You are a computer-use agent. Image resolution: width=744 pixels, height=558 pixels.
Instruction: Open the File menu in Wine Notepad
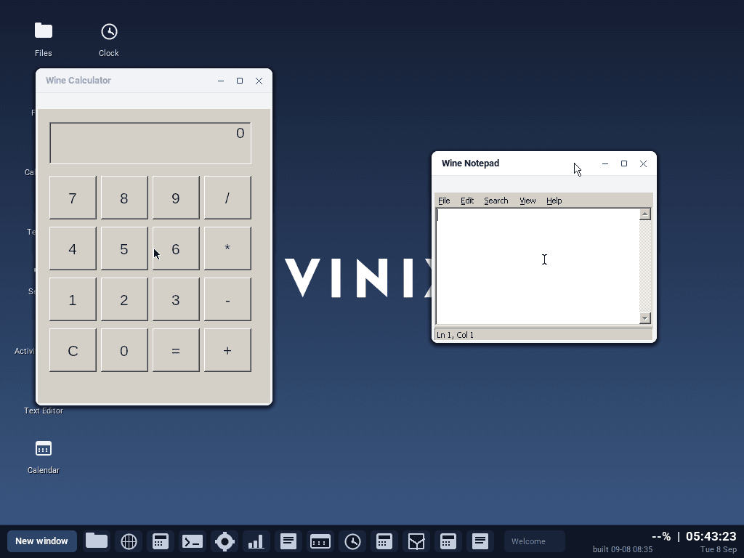click(x=444, y=201)
